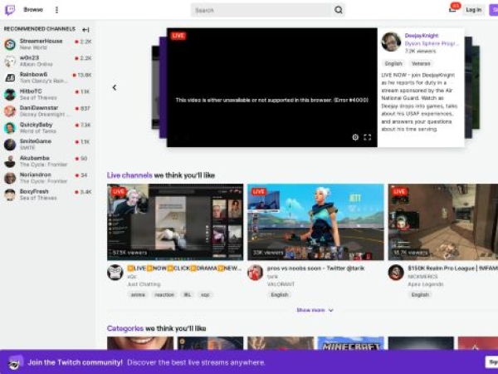The height and width of the screenshot is (374, 498).
Task: Click the anime tag under xQc stream
Action: [138, 295]
